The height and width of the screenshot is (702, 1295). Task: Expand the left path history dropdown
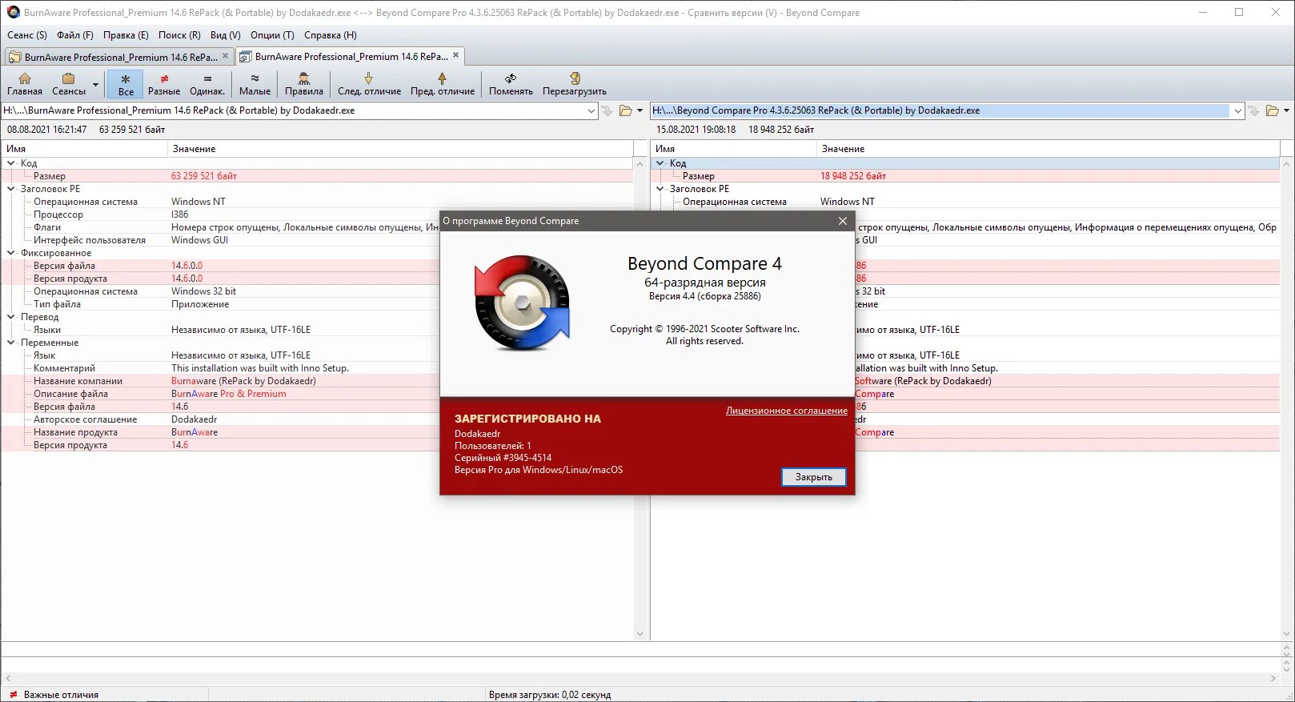tap(591, 110)
